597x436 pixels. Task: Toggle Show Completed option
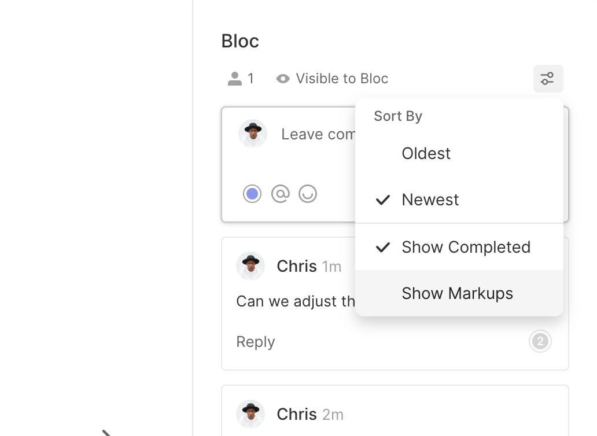[x=466, y=247]
